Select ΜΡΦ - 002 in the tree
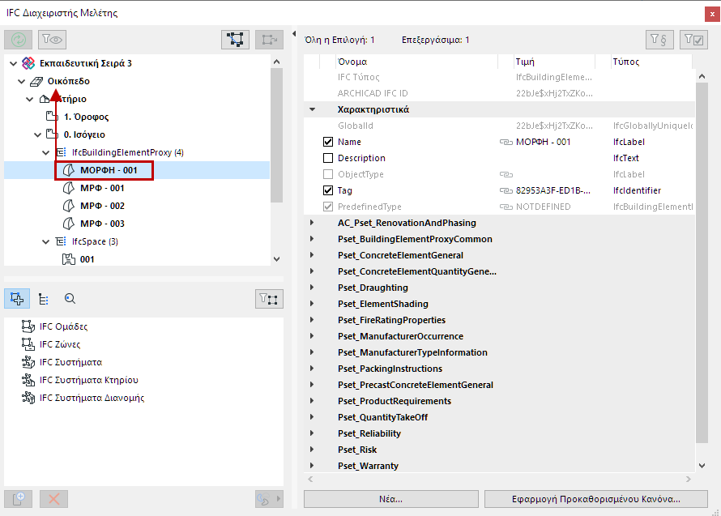Viewport: 721px width, 516px height. pyautogui.click(x=102, y=206)
